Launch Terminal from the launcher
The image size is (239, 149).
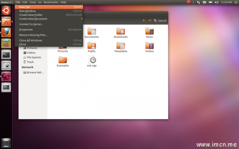(x=6, y=54)
